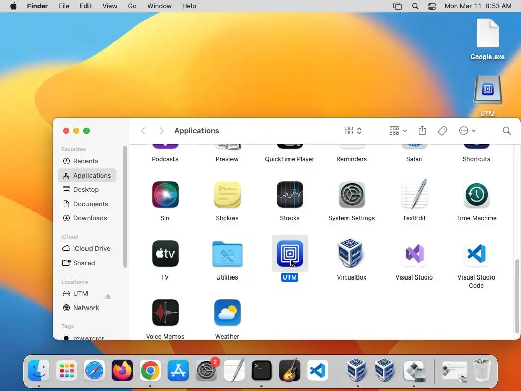Open the Apple menu
The image size is (521, 391).
coord(13,6)
